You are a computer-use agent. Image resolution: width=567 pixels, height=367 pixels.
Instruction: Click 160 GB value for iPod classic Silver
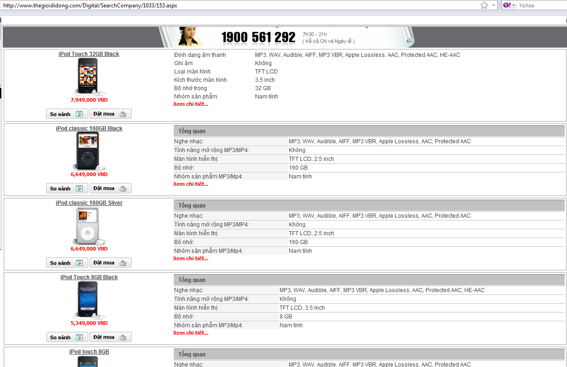(298, 242)
